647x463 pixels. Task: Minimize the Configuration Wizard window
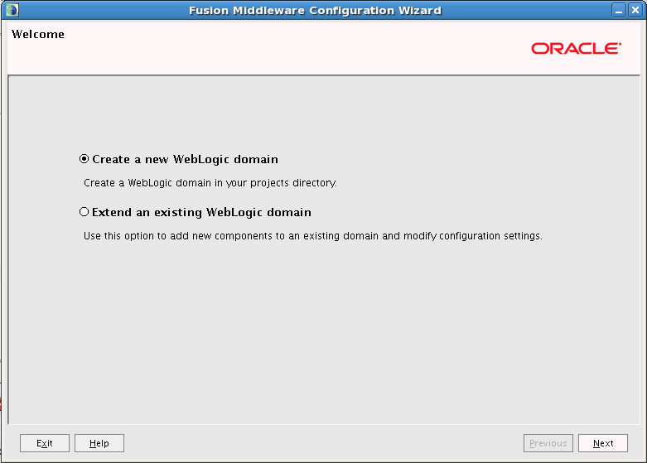[x=620, y=10]
